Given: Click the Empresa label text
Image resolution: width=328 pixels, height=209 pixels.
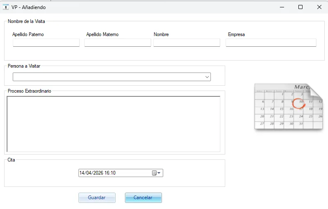Looking at the screenshot, I should (x=236, y=34).
